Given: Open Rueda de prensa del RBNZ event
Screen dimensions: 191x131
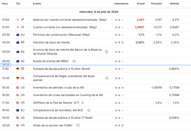Looking at the screenshot, I should click(x=51, y=61).
